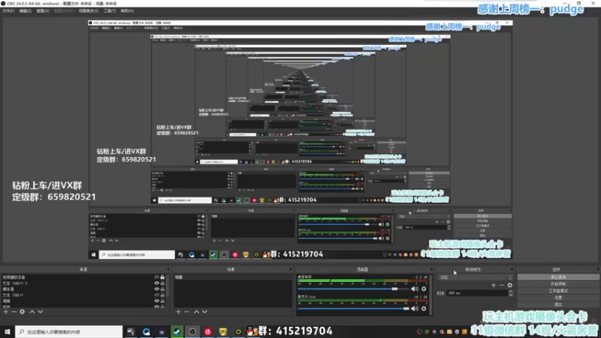Move source down with the down arrow
This screenshot has width=601, height=338.
point(41,312)
